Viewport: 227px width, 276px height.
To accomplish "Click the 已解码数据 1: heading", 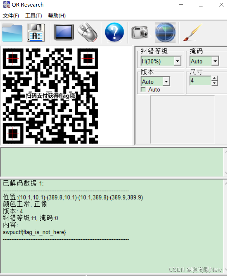I will (23, 184).
